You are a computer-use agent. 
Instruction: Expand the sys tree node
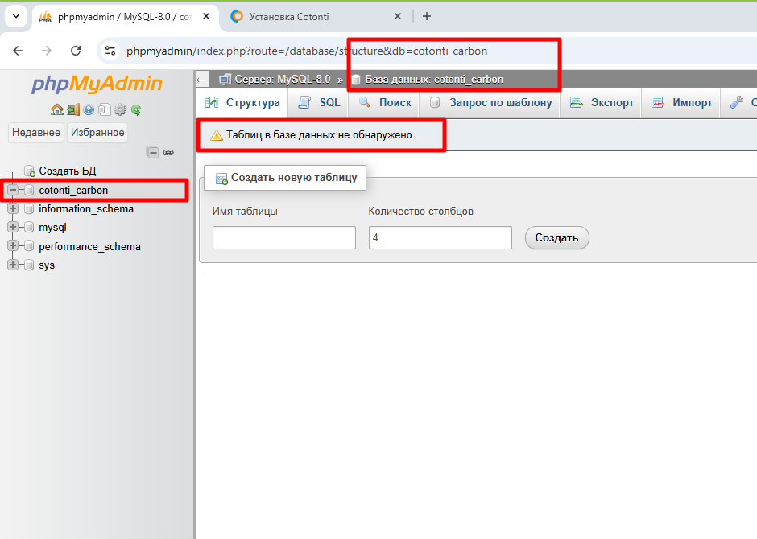[x=13, y=265]
